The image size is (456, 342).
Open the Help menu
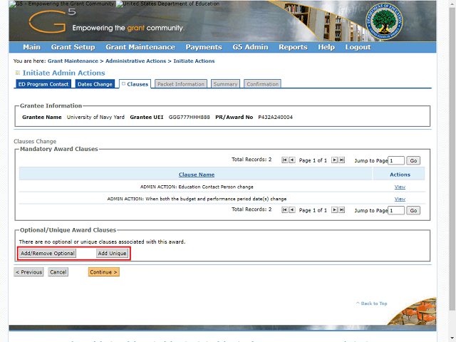(326, 47)
